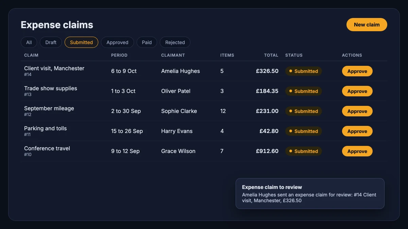408x229 pixels.
Task: Click the STATUS column header
Action: click(x=294, y=55)
